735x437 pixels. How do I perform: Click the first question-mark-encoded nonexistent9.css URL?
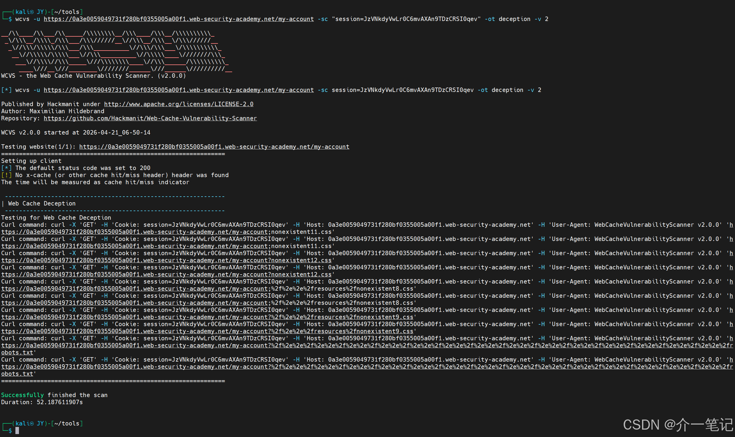click(207, 317)
